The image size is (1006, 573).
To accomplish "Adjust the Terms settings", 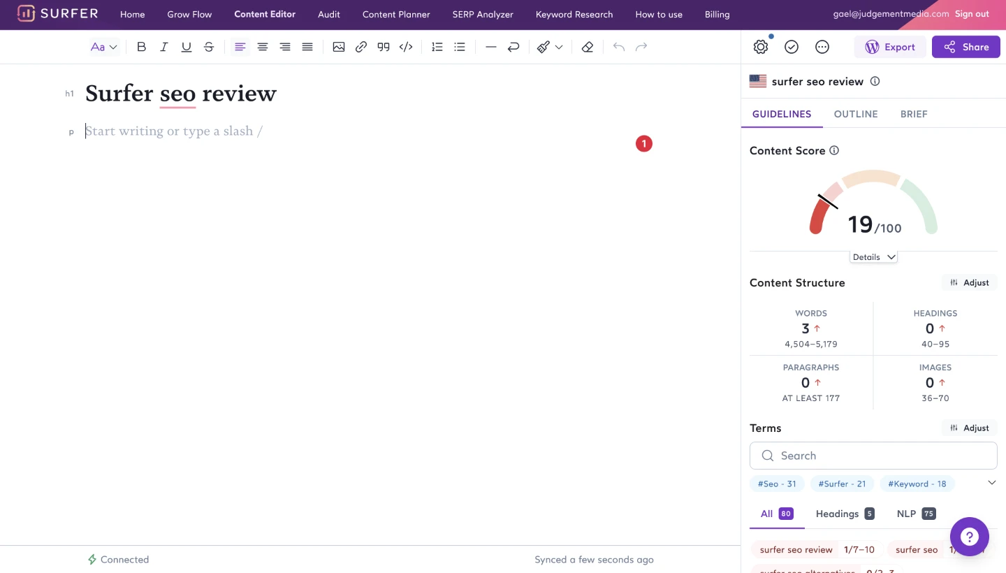I will (x=970, y=428).
